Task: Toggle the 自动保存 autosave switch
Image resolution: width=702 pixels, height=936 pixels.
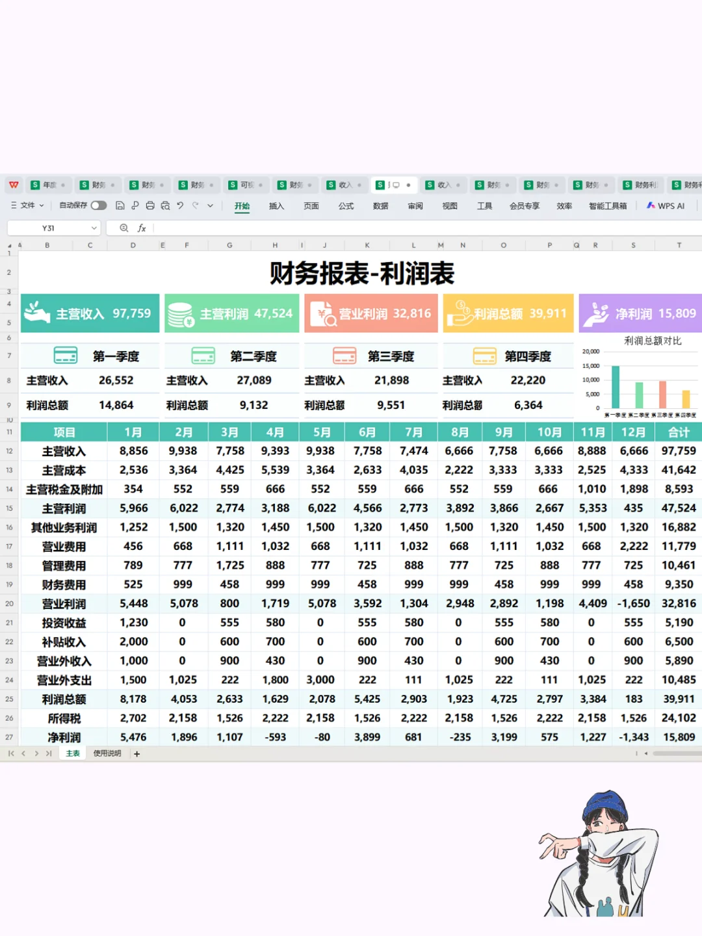Action: [x=99, y=205]
